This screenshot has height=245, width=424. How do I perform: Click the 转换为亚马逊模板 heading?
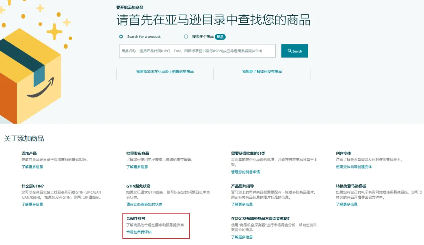[351, 186]
